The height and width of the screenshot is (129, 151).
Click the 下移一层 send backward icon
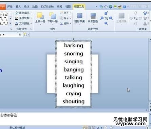pos(53,16)
